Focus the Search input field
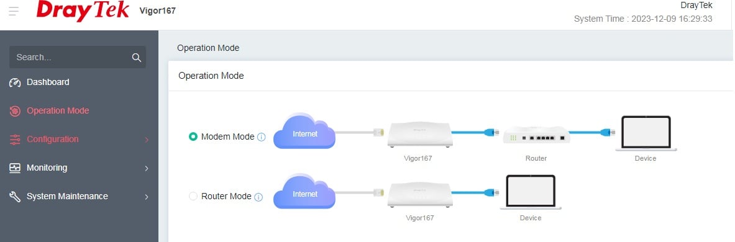 pyautogui.click(x=77, y=57)
